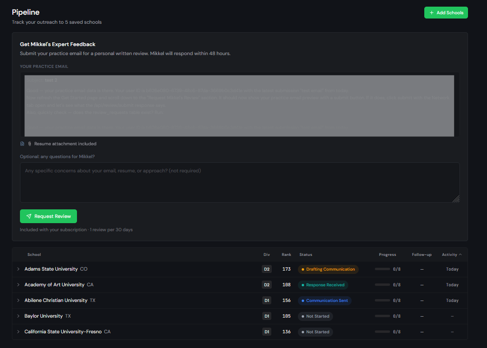
Task: Expand the Adams State University row
Action: 18,269
